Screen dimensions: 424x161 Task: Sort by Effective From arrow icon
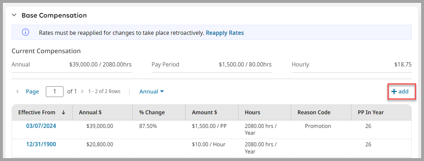pyautogui.click(x=64, y=112)
